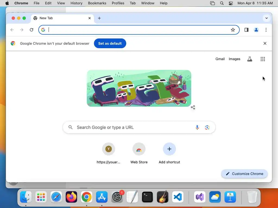Dismiss the default browser notification bar
This screenshot has height=208, width=278.
tap(265, 43)
